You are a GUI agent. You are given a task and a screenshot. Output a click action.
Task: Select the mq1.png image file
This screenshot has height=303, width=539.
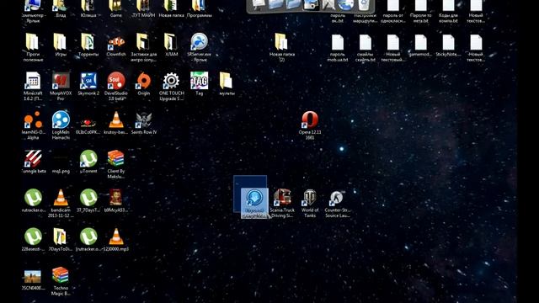(x=61, y=159)
